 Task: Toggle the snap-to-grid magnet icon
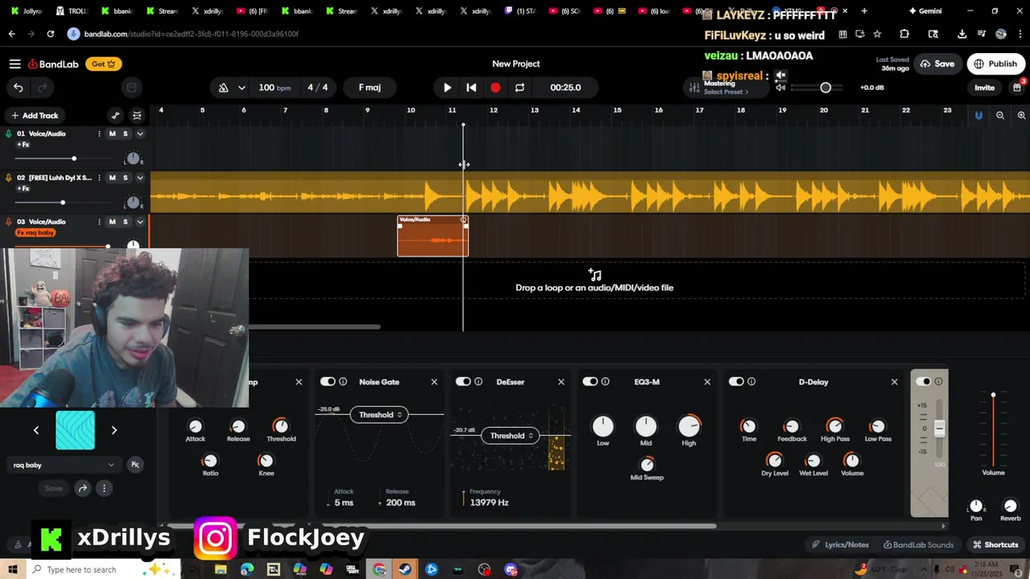[x=978, y=116]
